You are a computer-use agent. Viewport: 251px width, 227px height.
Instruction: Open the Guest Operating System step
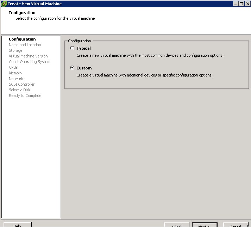click(29, 62)
